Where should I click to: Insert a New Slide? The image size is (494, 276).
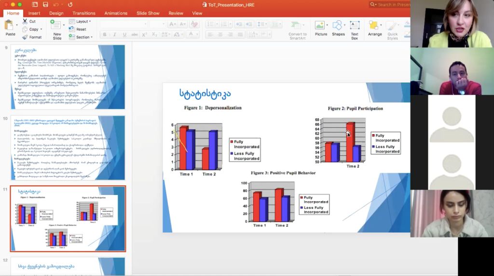[56, 26]
